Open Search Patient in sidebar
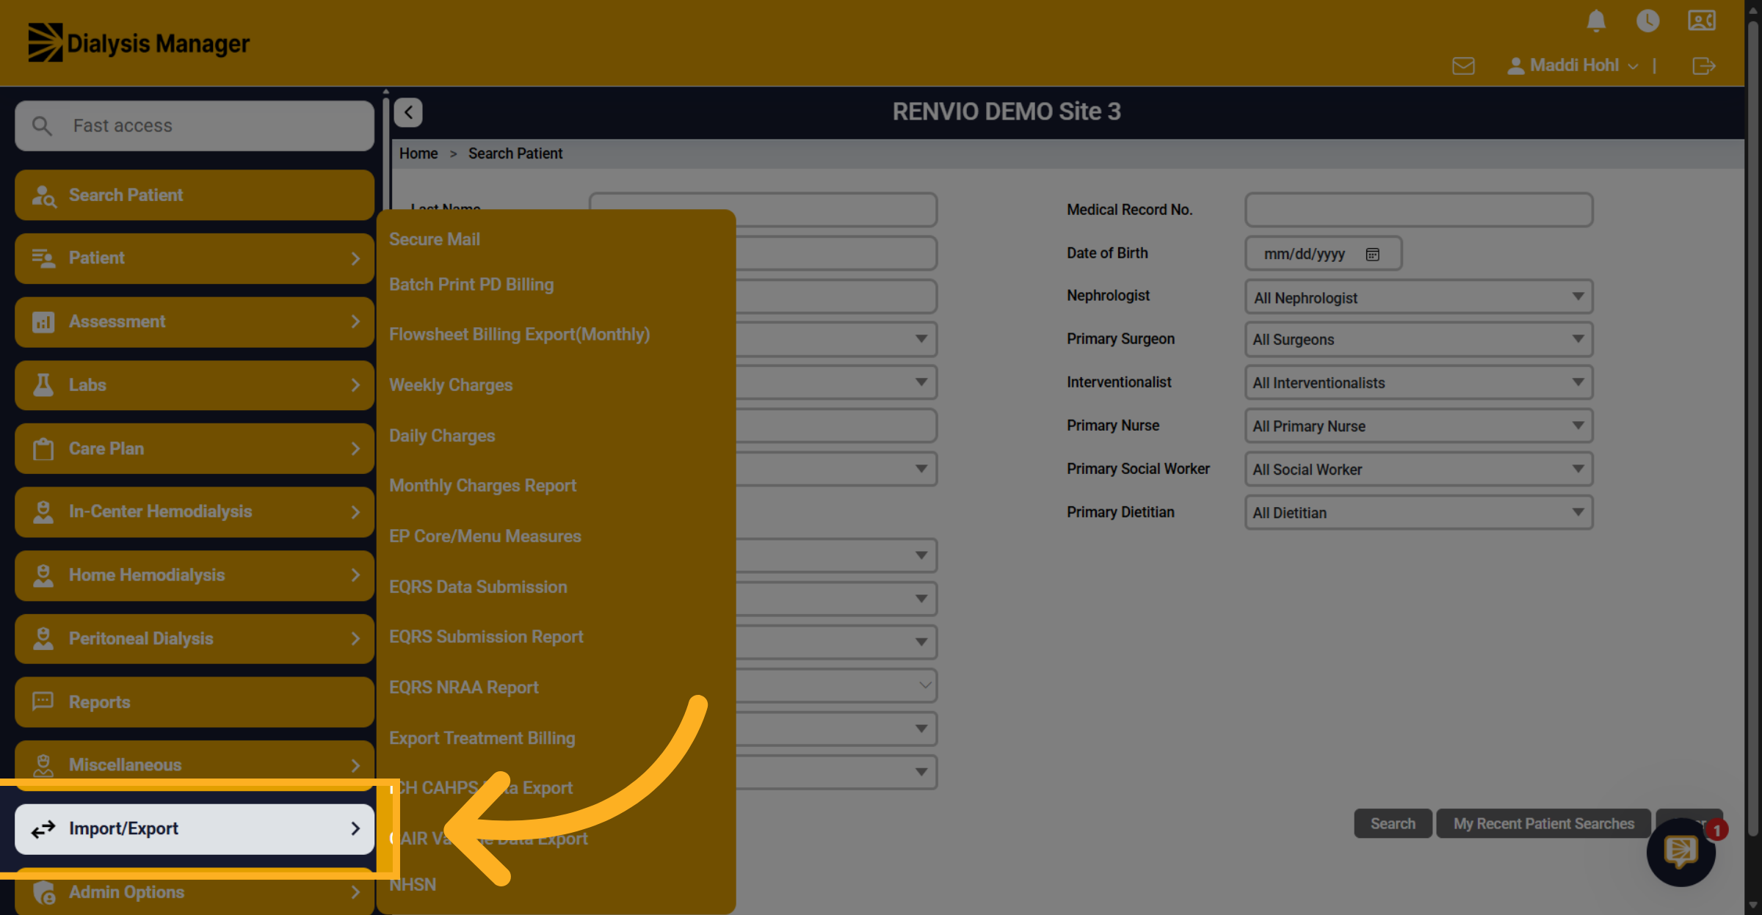 (195, 195)
